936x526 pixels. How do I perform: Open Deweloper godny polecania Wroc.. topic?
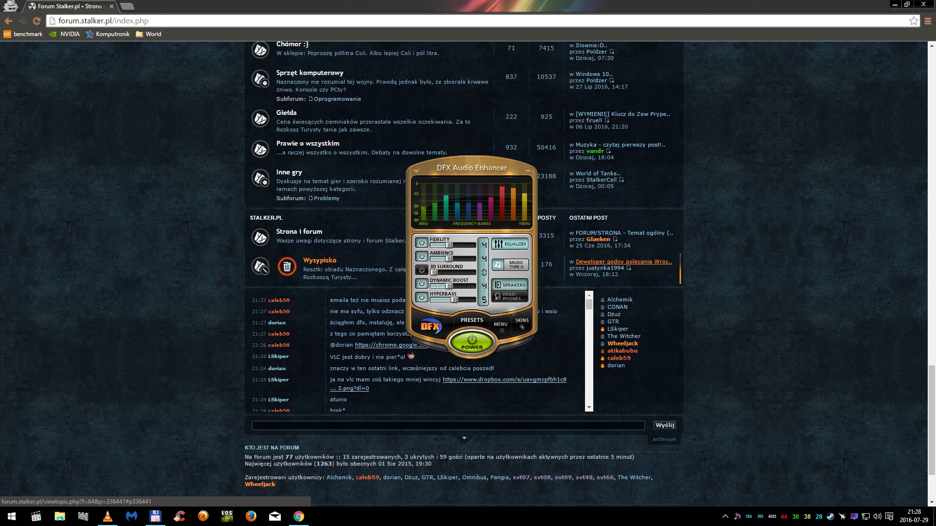pyautogui.click(x=624, y=262)
